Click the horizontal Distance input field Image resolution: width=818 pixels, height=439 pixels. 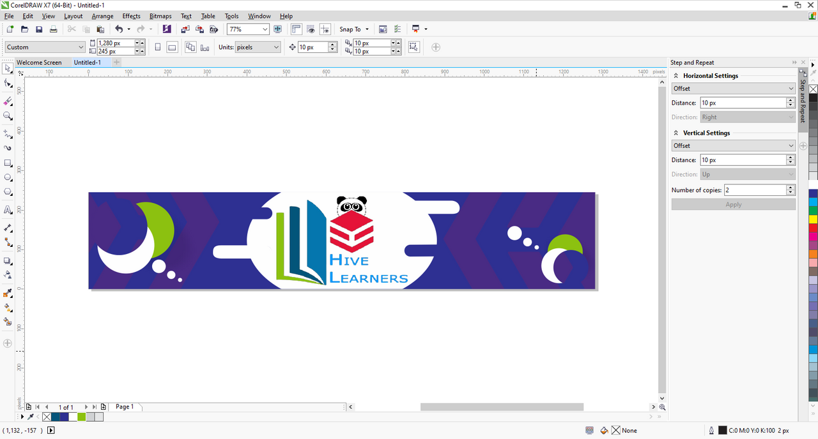point(743,103)
